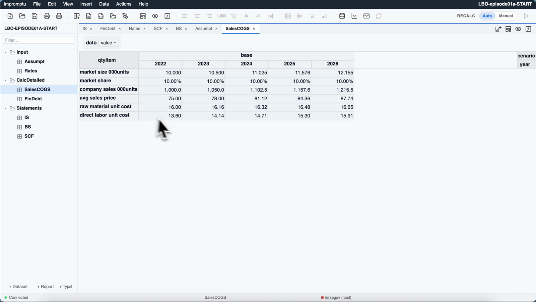Collapse the CalcDetailed folder

click(5, 80)
